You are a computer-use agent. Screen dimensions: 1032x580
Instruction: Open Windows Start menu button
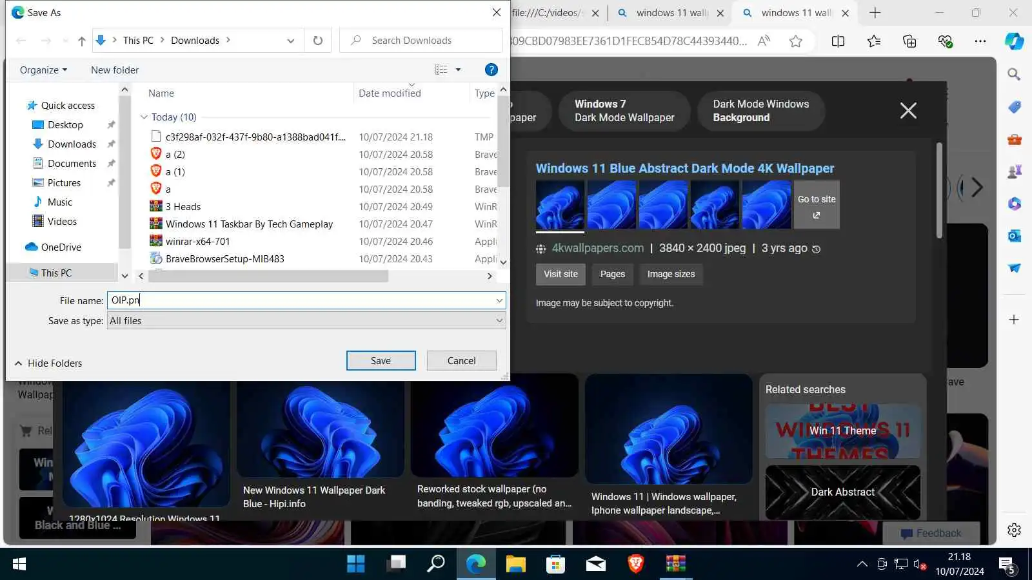(19, 564)
